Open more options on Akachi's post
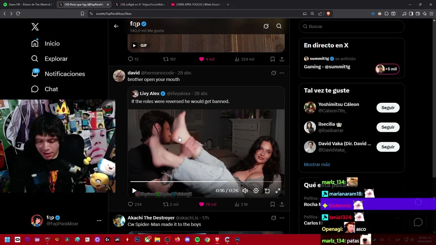The height and width of the screenshot is (245, 436). pos(282,218)
